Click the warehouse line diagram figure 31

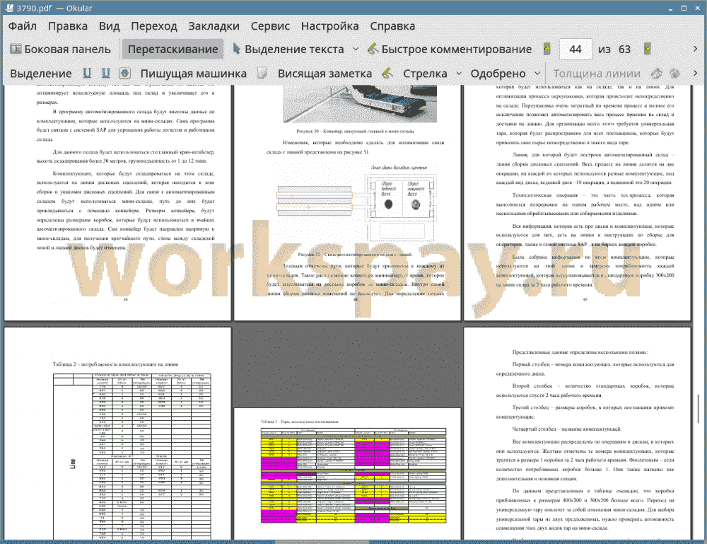pos(356,203)
